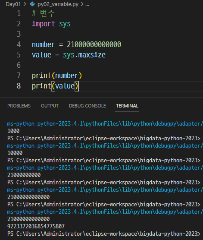
Task: Open the Day01 breadcrumb folder
Action: coord(13,4)
